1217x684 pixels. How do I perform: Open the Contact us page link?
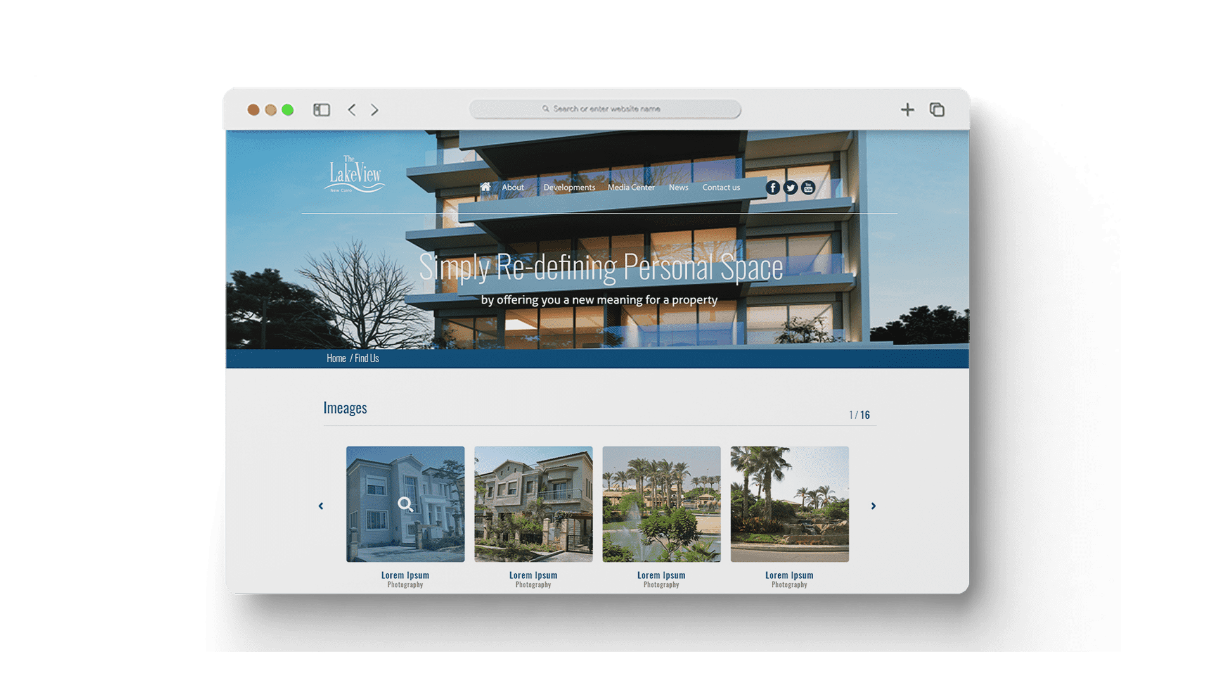pyautogui.click(x=721, y=187)
